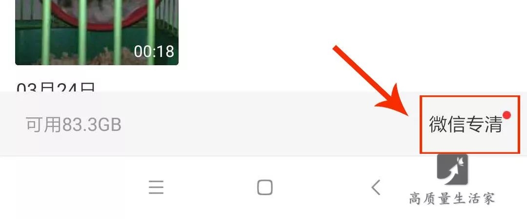Tap the rounded square home button
527x219 pixels.
point(265,187)
